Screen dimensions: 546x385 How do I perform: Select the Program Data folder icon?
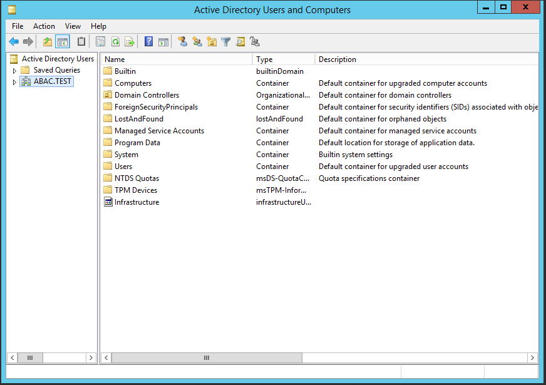point(108,142)
